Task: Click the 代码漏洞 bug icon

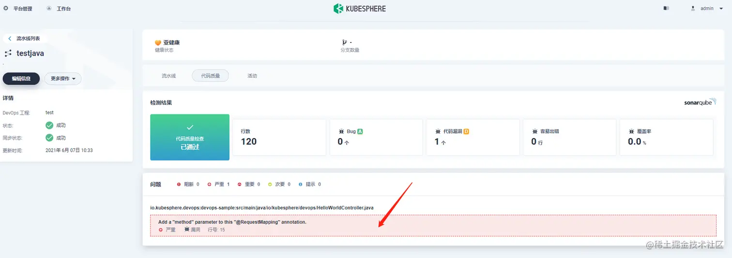Action: pos(438,131)
